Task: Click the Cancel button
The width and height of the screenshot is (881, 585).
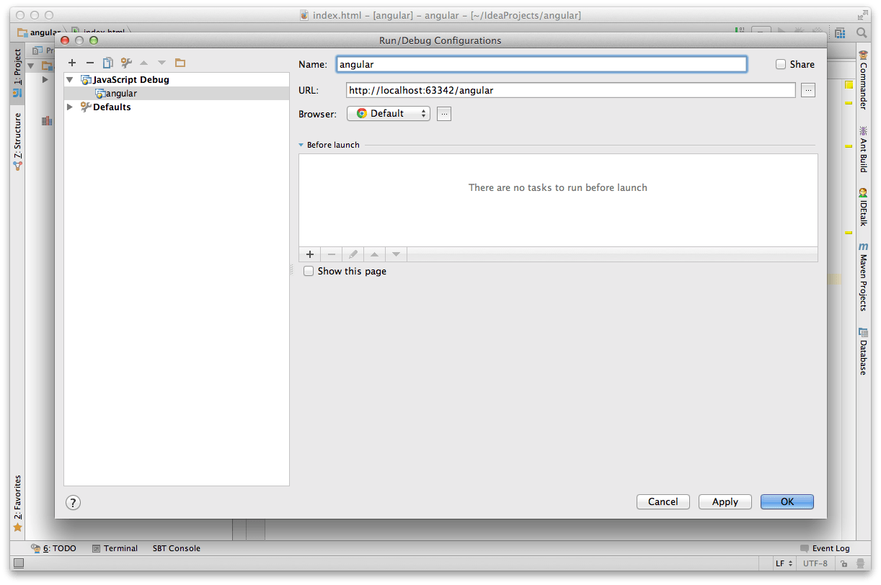Action: point(663,502)
